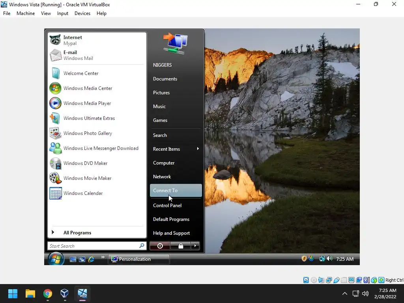Click VirtualBox optical disc status icon
The image size is (404, 303).
314,280
